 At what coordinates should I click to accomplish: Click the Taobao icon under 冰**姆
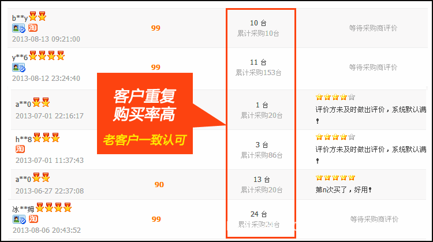(33, 219)
